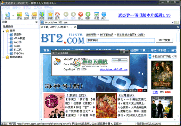Open the 文件(F) menu
Viewport: 181px width, 126px height.
coord(6,8)
